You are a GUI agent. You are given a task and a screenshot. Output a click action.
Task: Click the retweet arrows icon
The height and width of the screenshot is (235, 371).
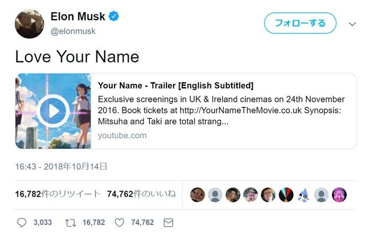pos(70,222)
